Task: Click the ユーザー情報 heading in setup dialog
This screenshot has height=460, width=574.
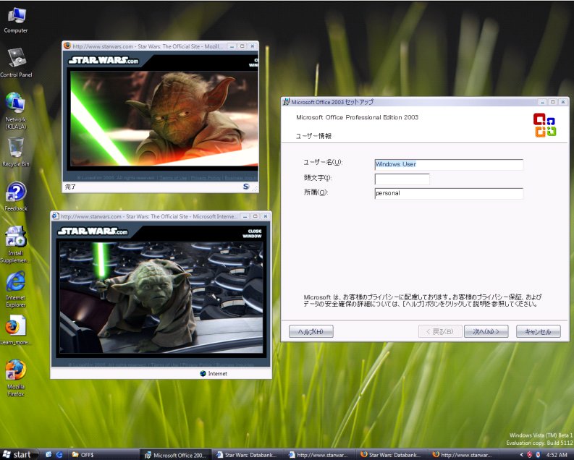Action: pos(313,136)
